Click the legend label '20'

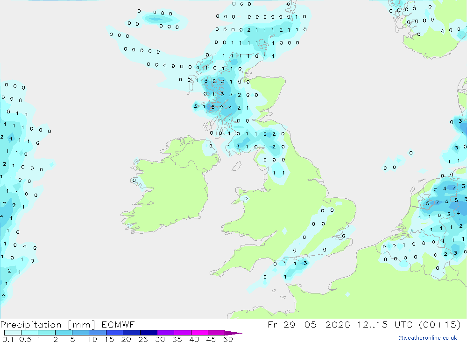[x=126, y=339]
